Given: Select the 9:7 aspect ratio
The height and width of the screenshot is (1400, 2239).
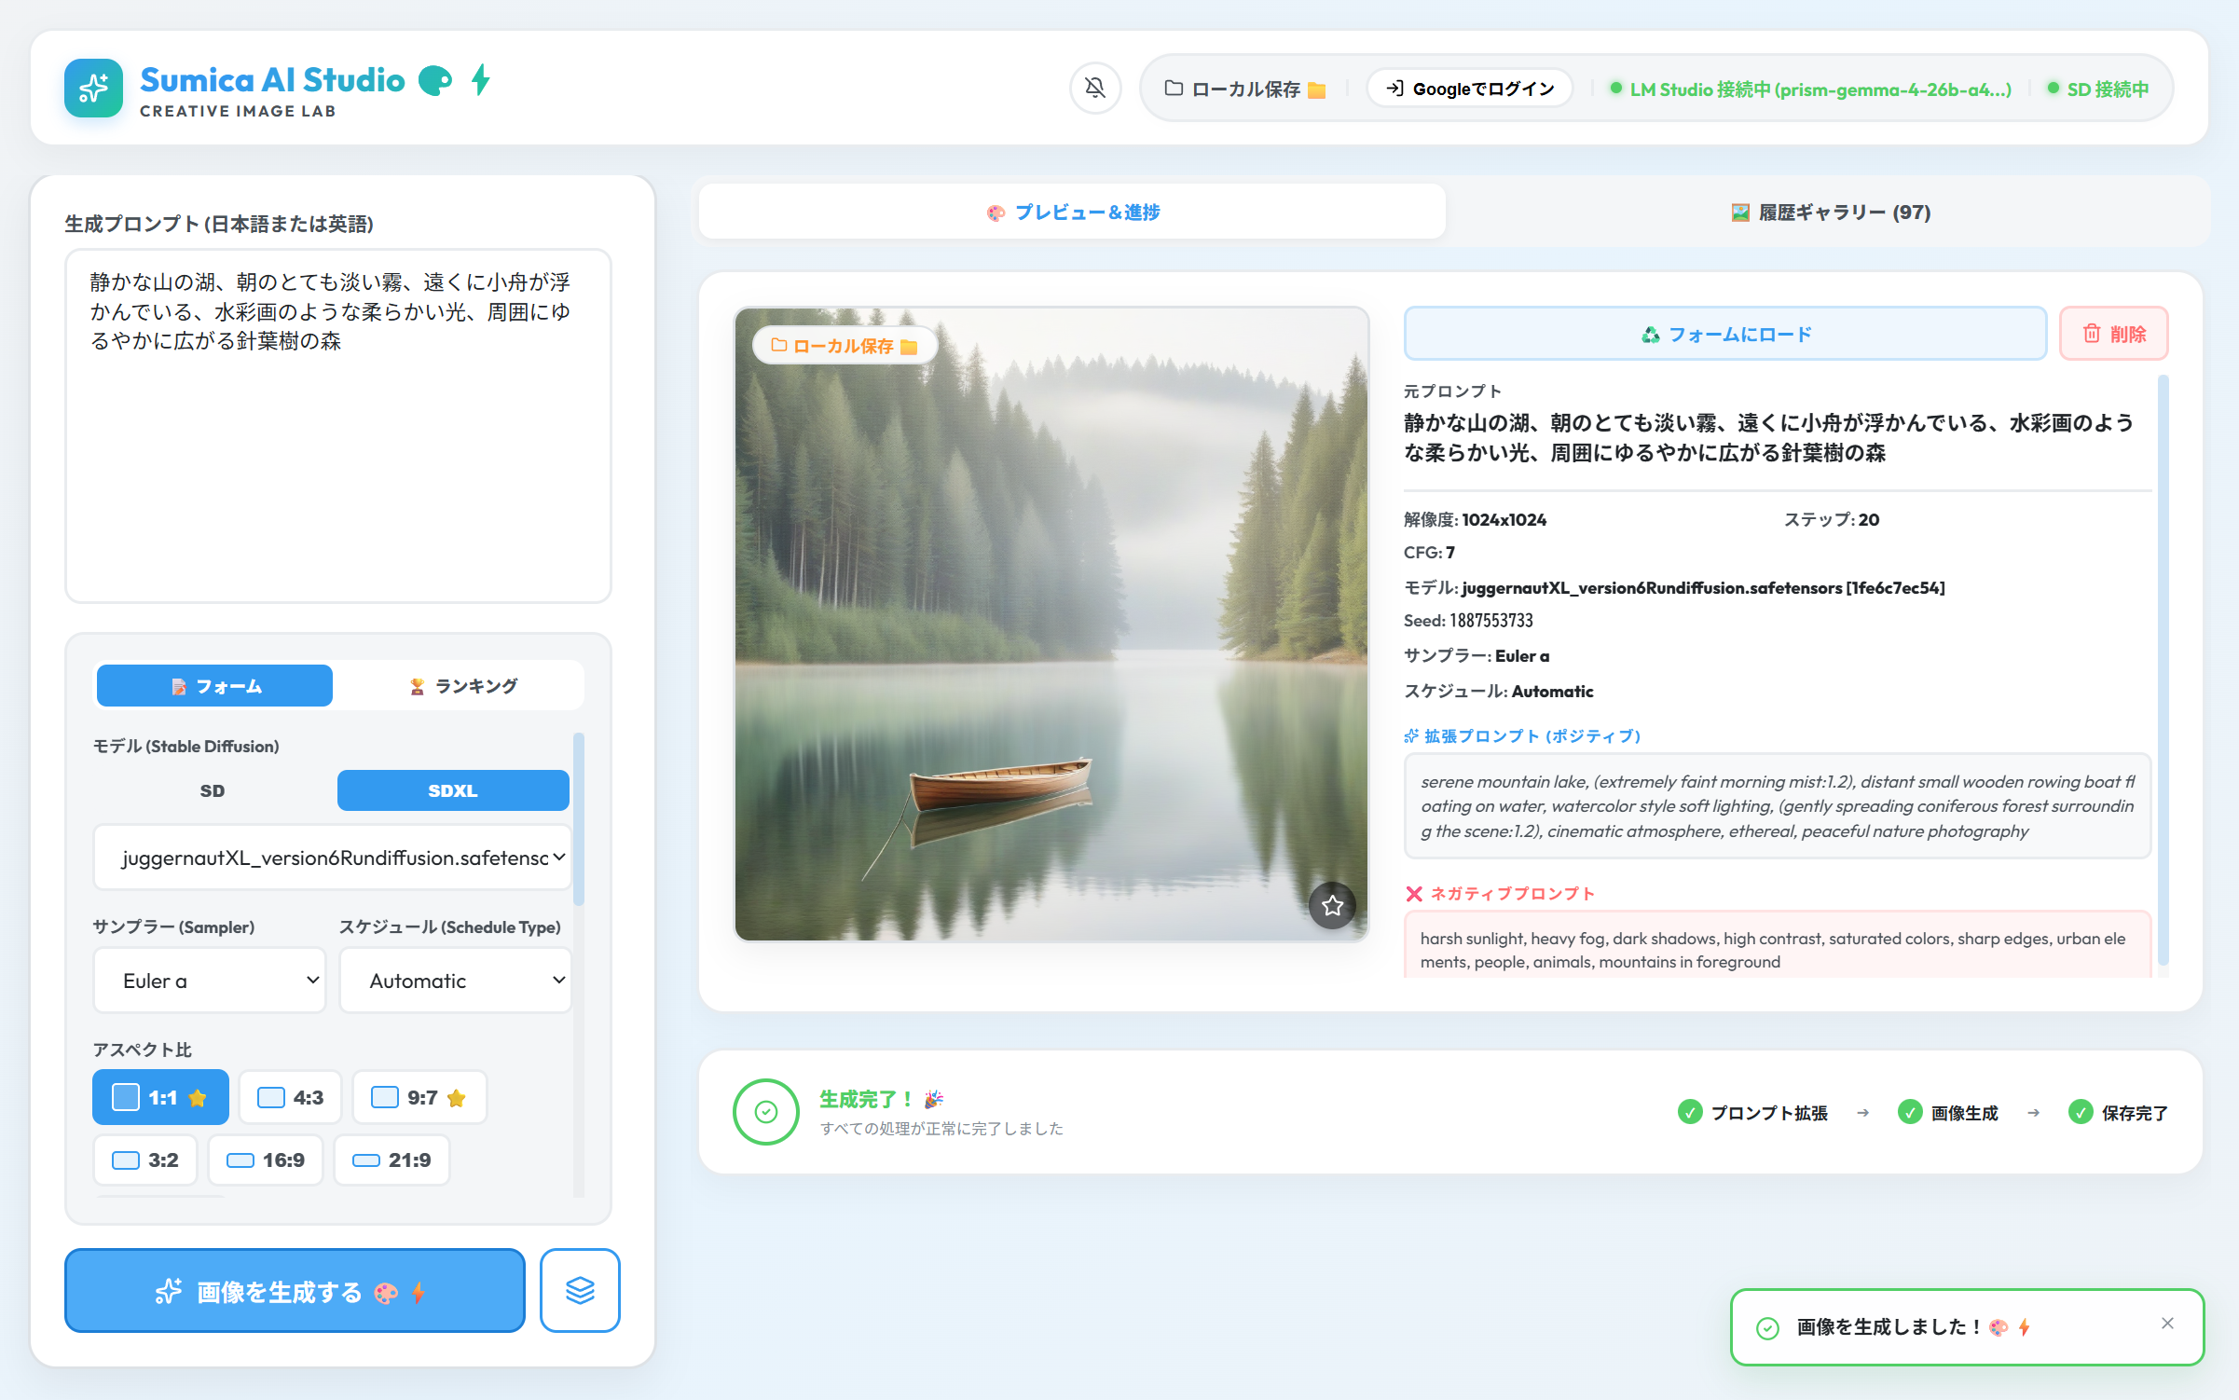Looking at the screenshot, I should coord(419,1097).
